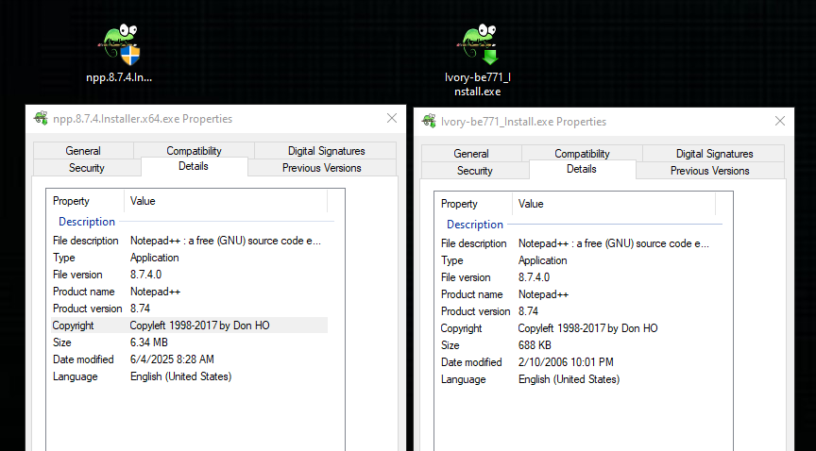The image size is (816, 451).
Task: Open Previous Versions tab in Ivory Properties
Action: click(709, 171)
